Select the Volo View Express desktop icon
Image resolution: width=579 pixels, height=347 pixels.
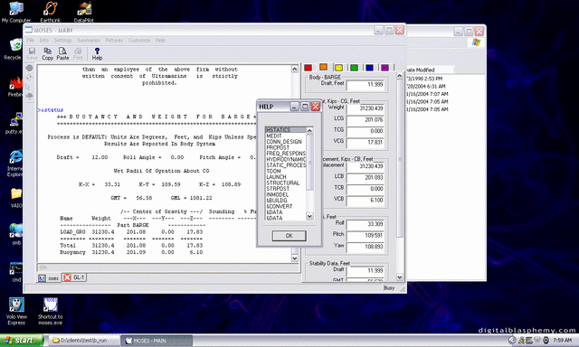tap(16, 312)
